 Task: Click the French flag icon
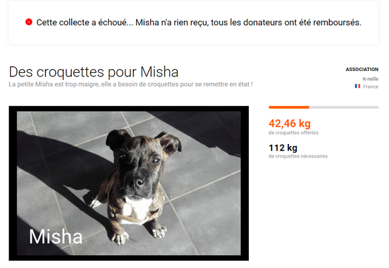pyautogui.click(x=357, y=86)
